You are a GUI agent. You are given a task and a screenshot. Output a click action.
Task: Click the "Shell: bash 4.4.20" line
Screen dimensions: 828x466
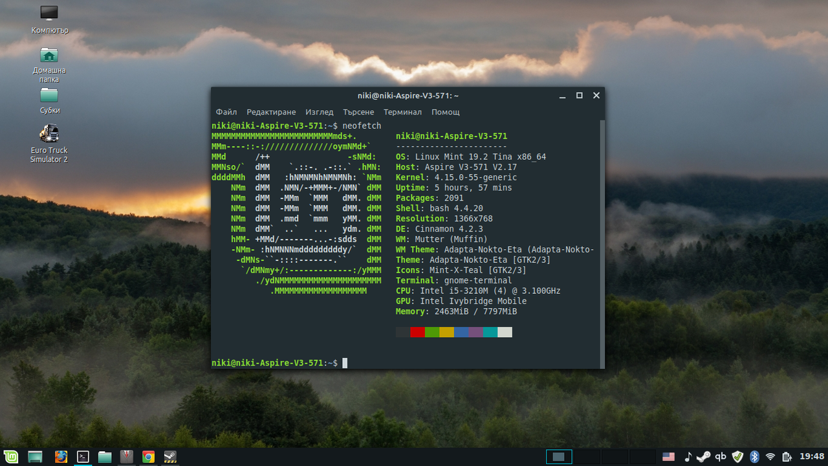[x=440, y=208]
